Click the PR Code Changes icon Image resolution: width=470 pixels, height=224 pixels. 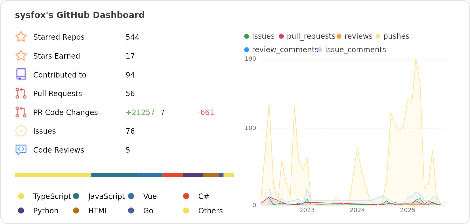(21, 112)
